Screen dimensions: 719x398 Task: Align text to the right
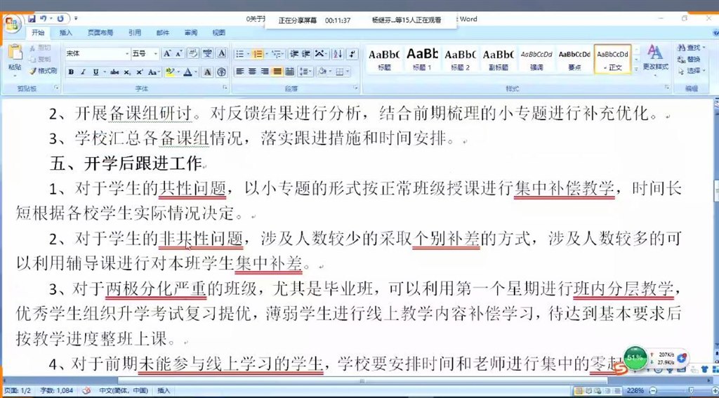pos(265,72)
